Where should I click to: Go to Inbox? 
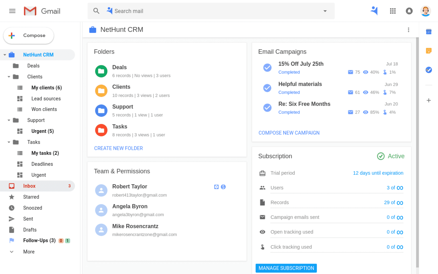point(38,186)
